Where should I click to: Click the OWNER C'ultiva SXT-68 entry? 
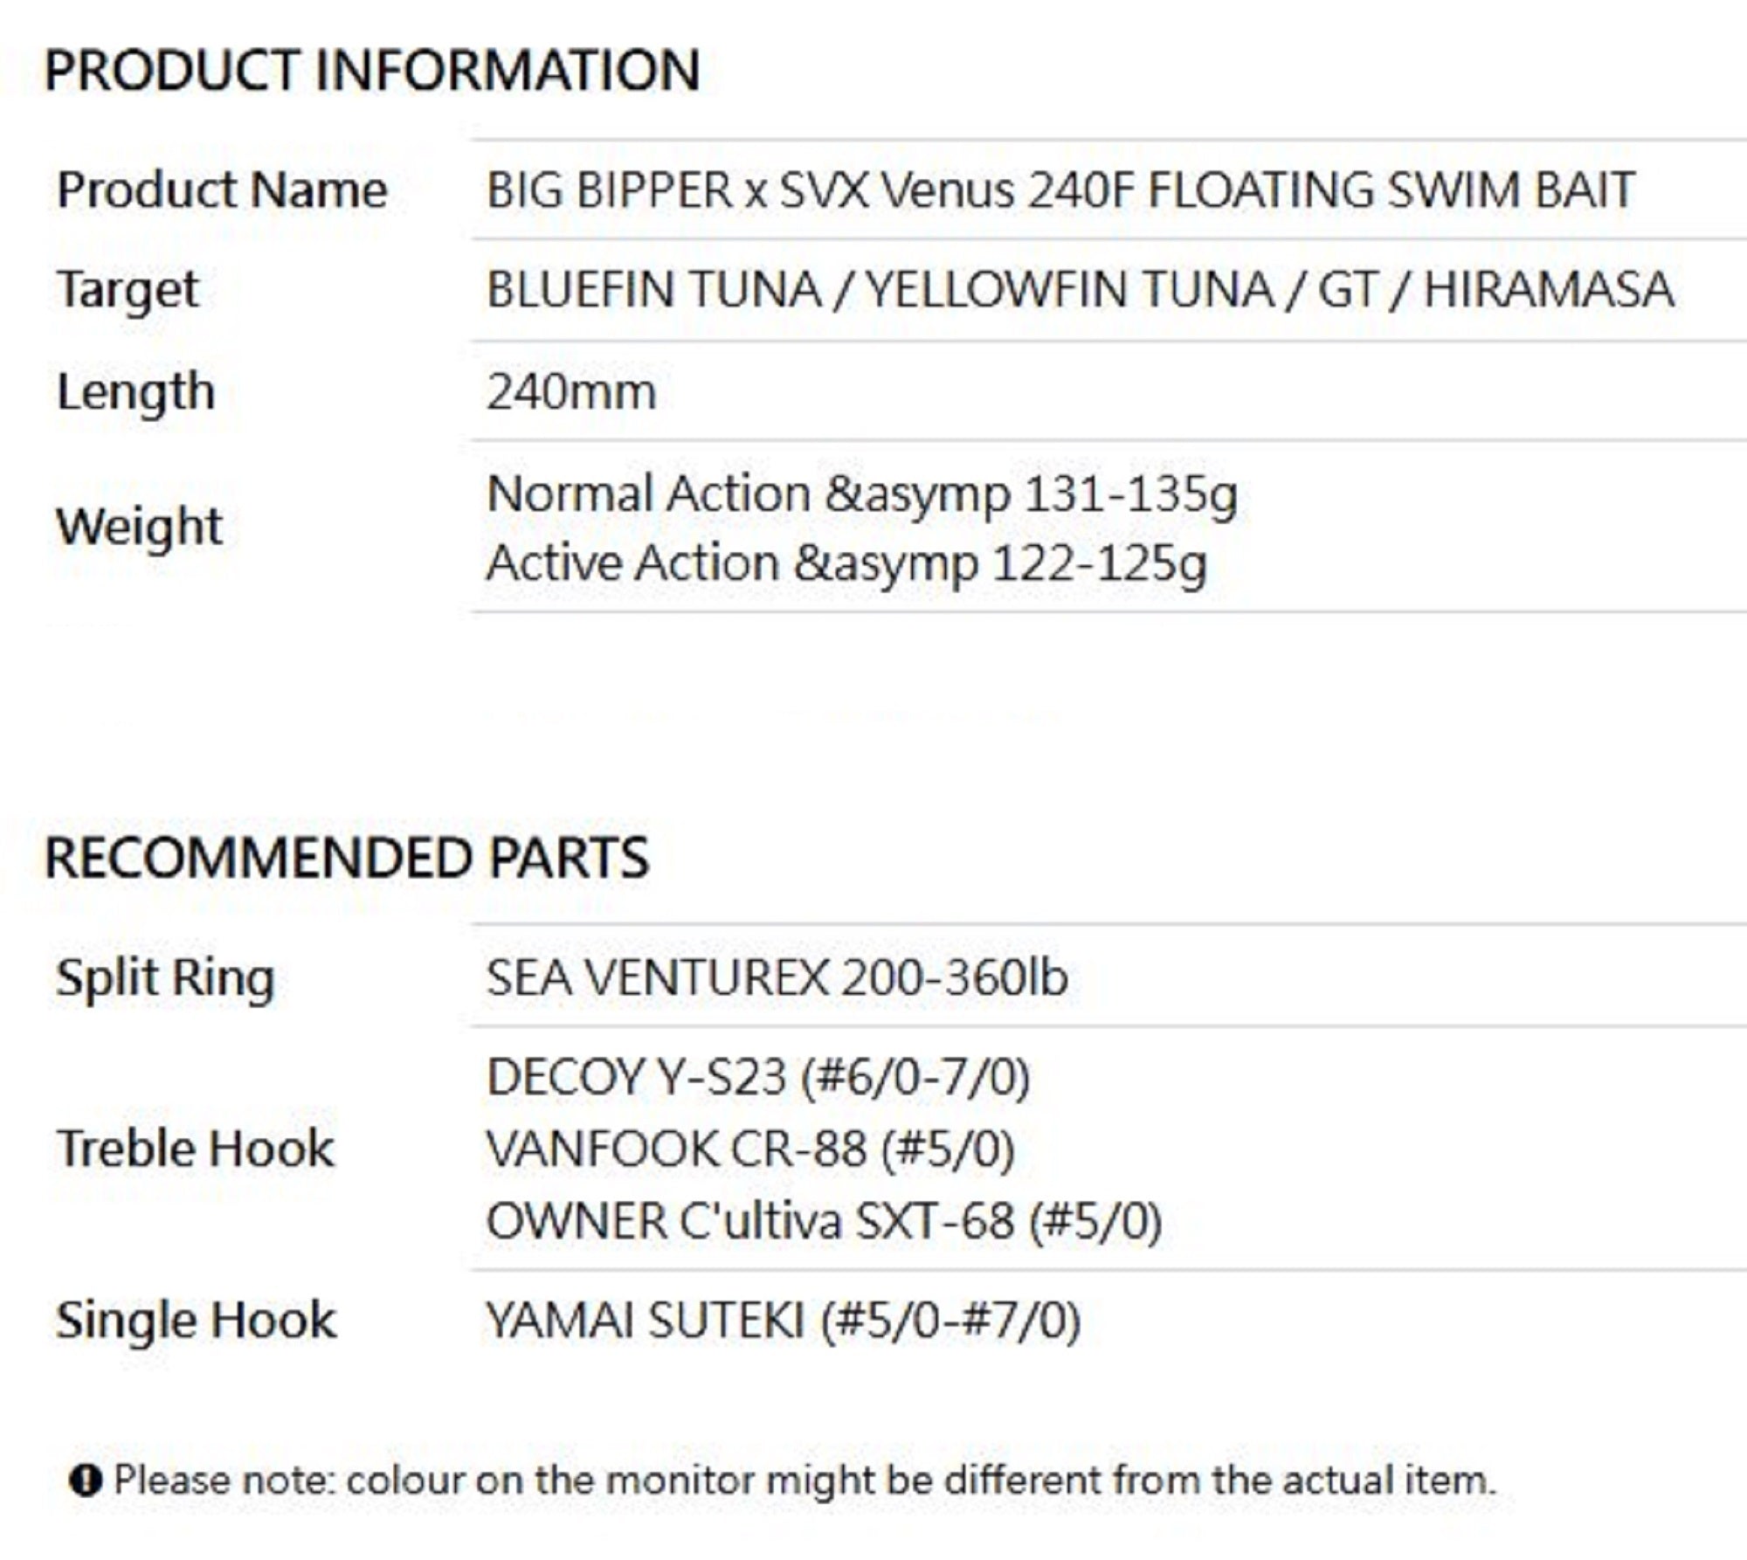824,1220
